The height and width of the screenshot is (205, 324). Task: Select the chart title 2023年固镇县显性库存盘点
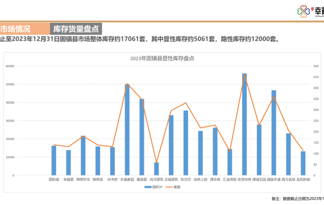162,59
